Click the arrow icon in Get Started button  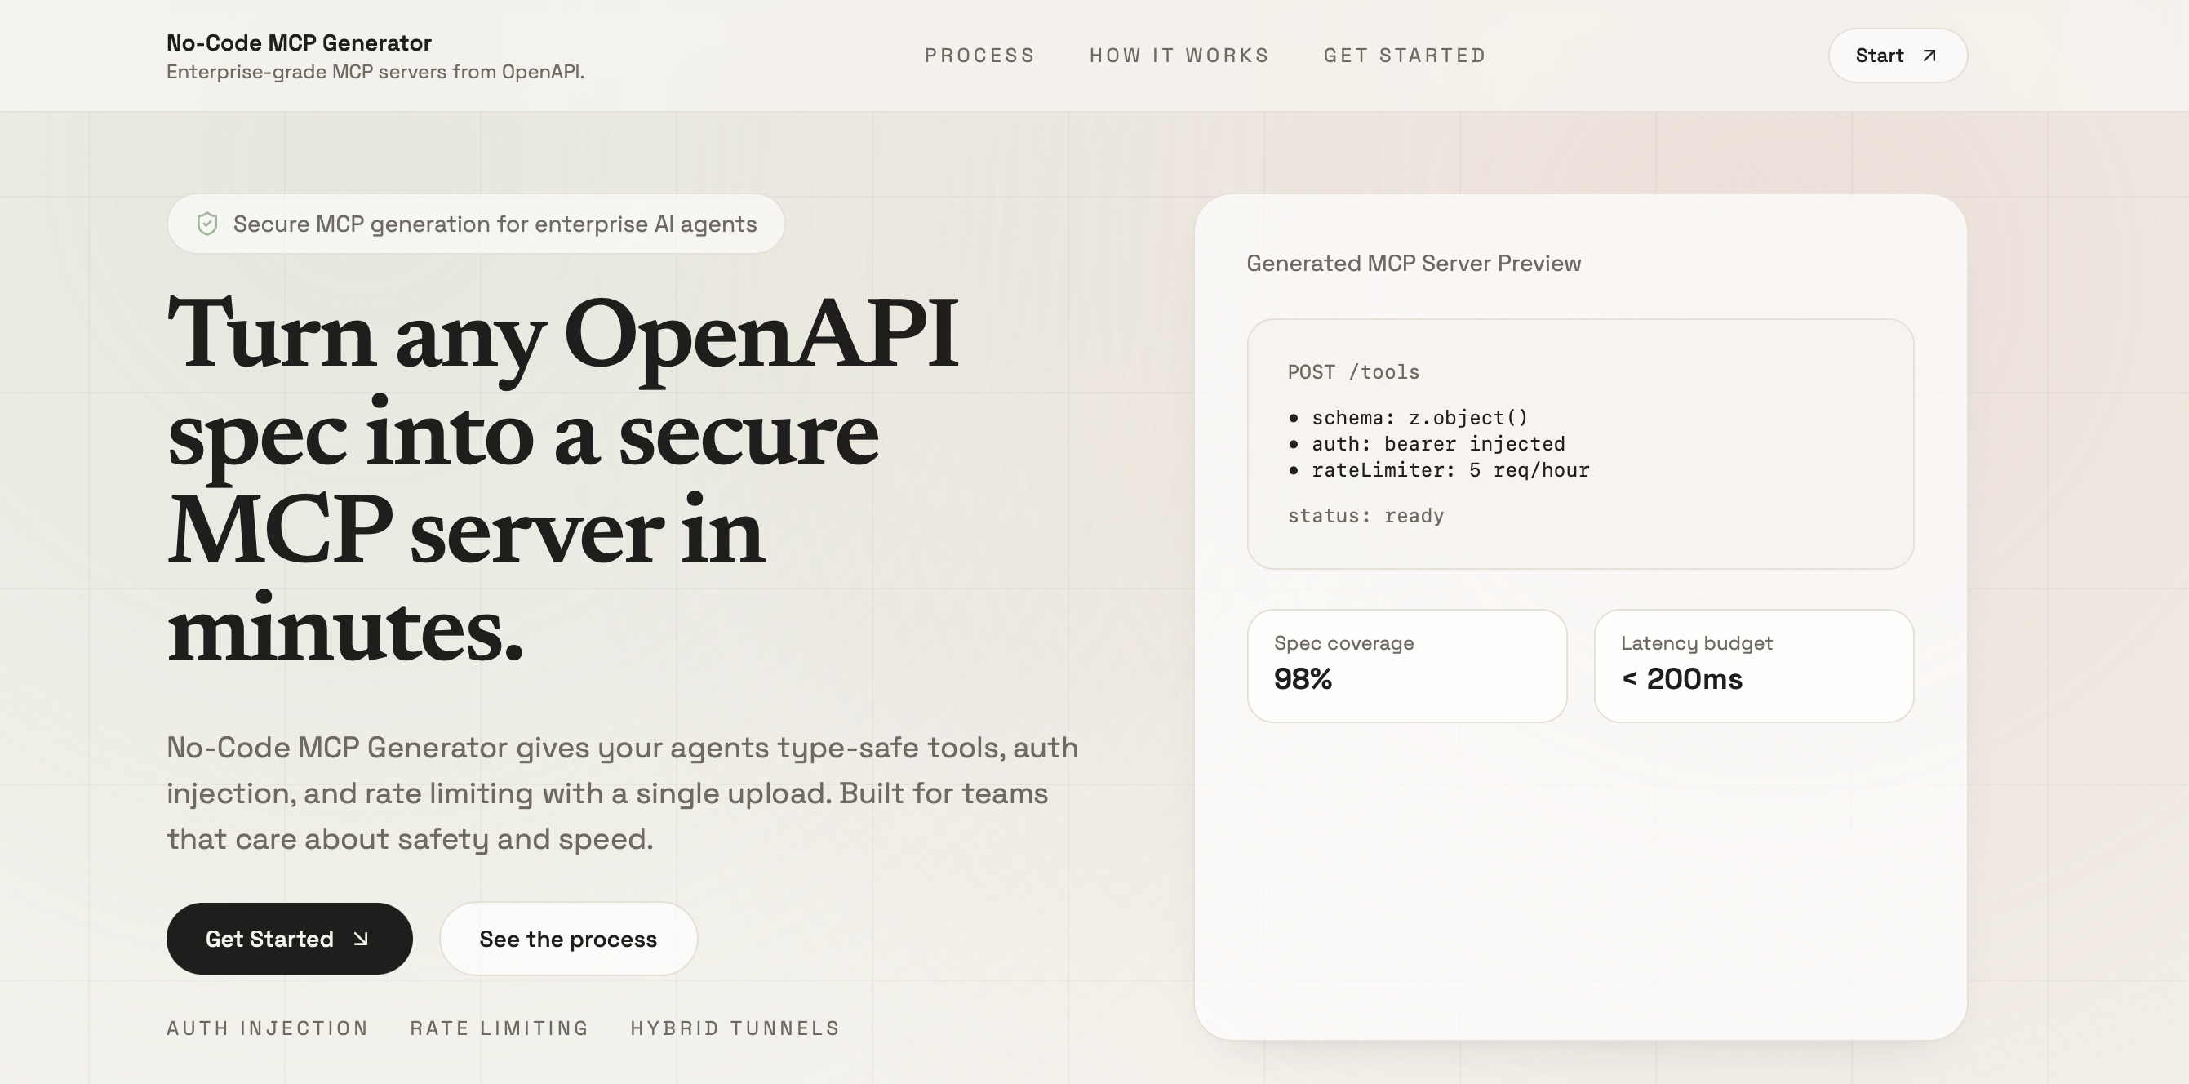coord(360,939)
